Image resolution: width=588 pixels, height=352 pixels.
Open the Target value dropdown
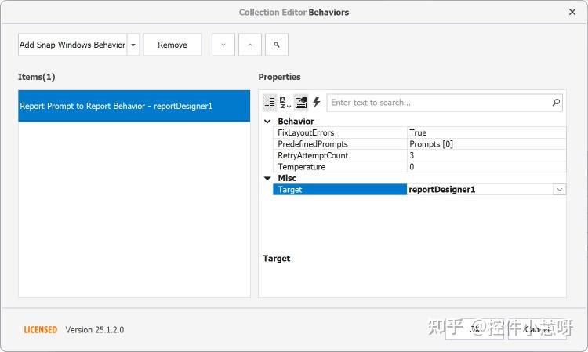(559, 190)
